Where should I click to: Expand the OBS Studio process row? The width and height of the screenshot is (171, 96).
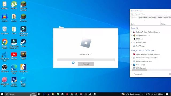(x=131, y=39)
